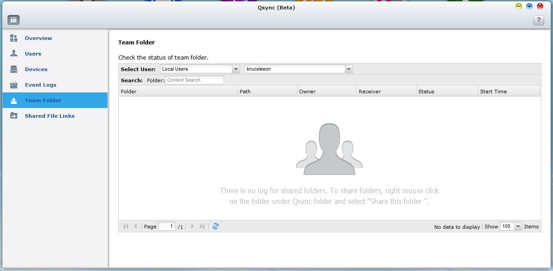Viewport: 553px width, 271px height.
Task: Go to the last page
Action: pos(202,226)
